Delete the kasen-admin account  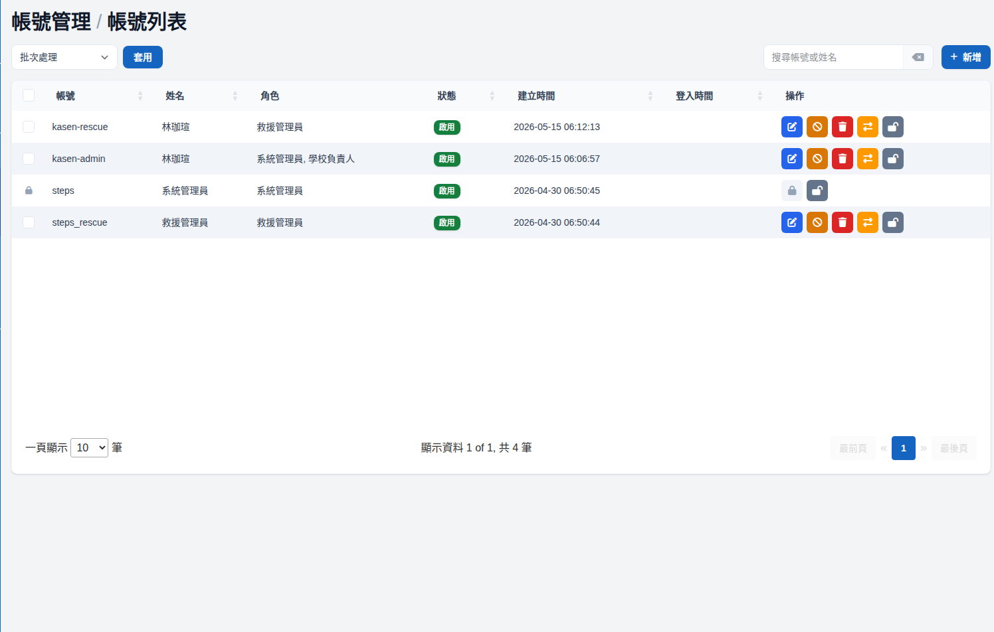coord(843,159)
